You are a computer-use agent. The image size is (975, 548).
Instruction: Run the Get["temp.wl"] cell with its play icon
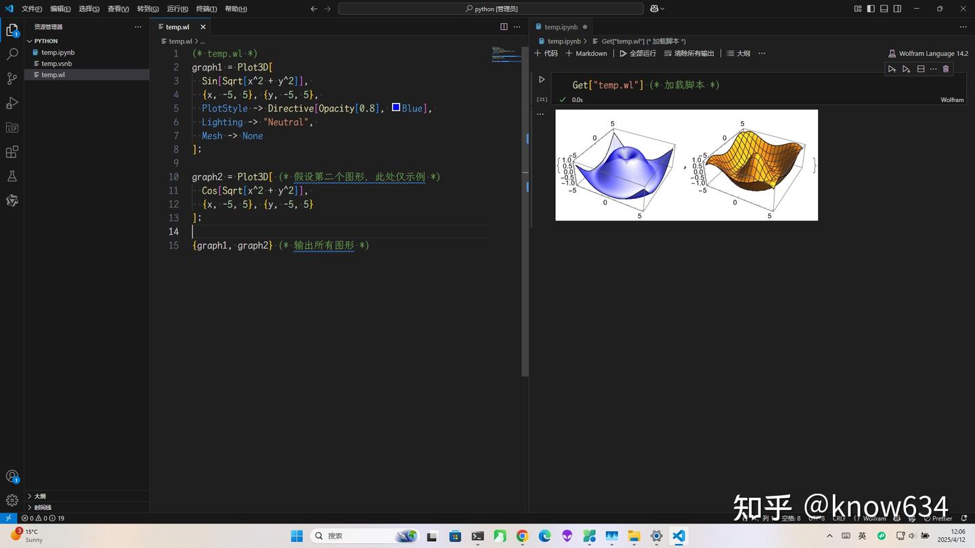click(x=541, y=79)
